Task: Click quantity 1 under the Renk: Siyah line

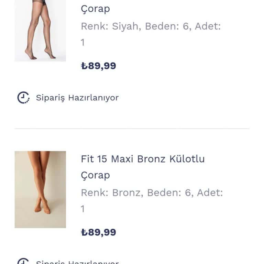Action: 82,43
